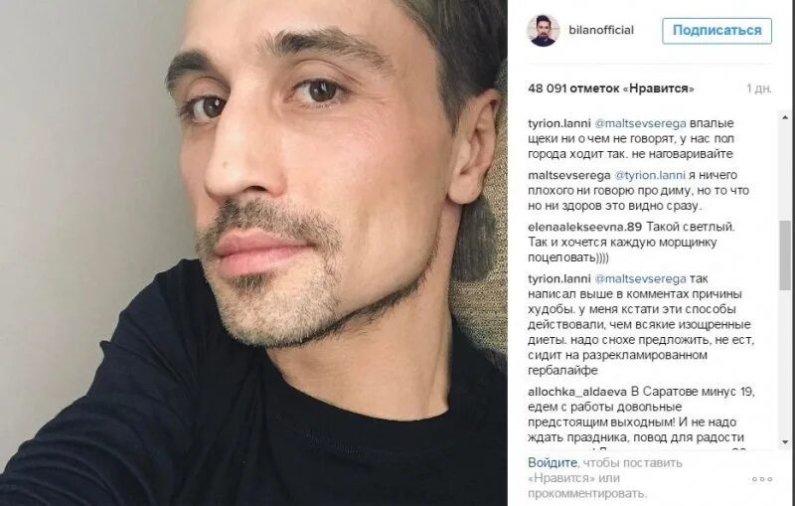Open the 1 дн. post timestamp
This screenshot has height=506, width=795.
pos(759,88)
